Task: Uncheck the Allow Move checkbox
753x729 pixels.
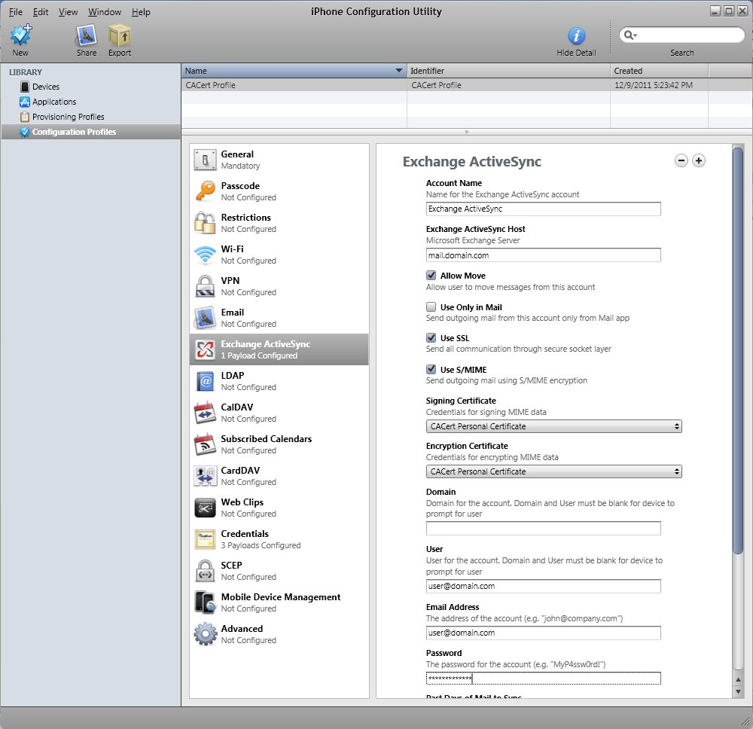Action: [x=431, y=276]
